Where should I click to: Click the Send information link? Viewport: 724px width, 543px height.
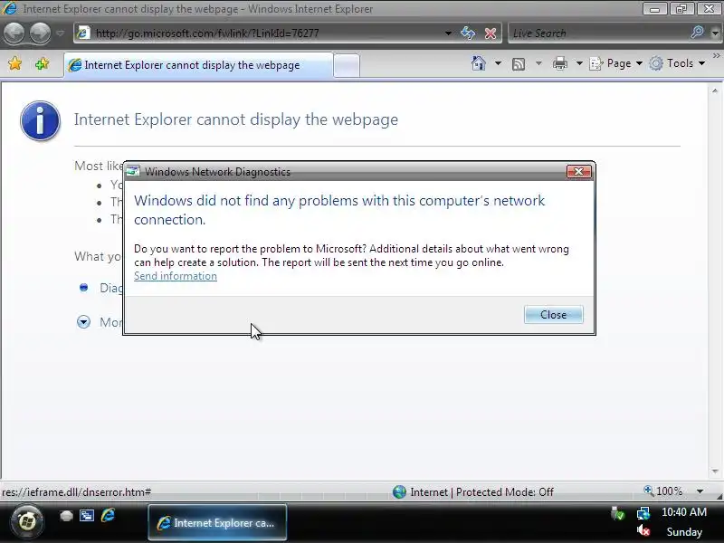click(x=176, y=276)
